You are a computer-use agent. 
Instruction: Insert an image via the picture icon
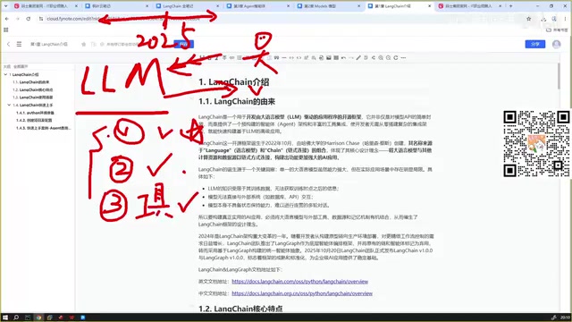tap(329, 57)
